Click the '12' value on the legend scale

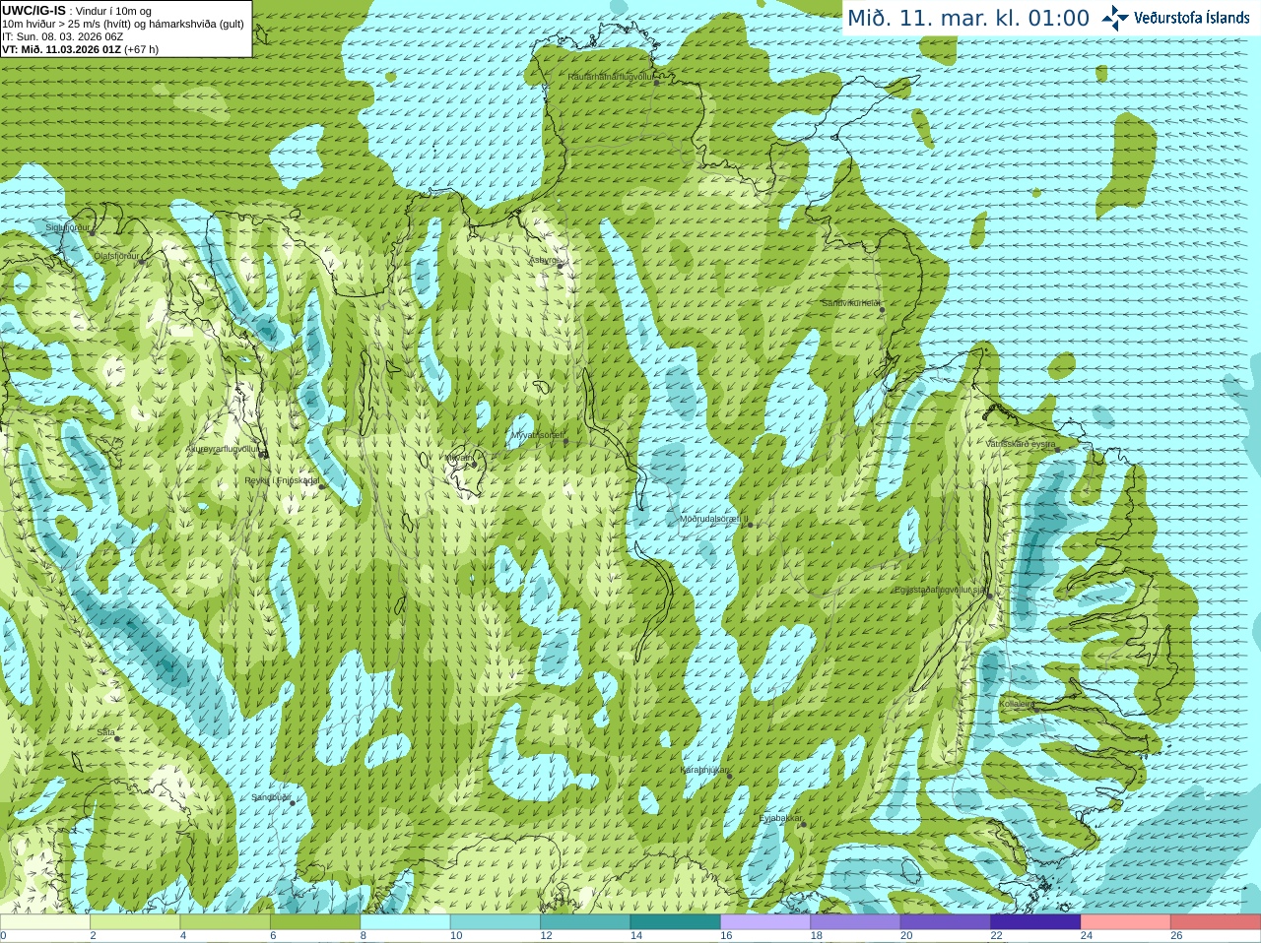(x=546, y=936)
